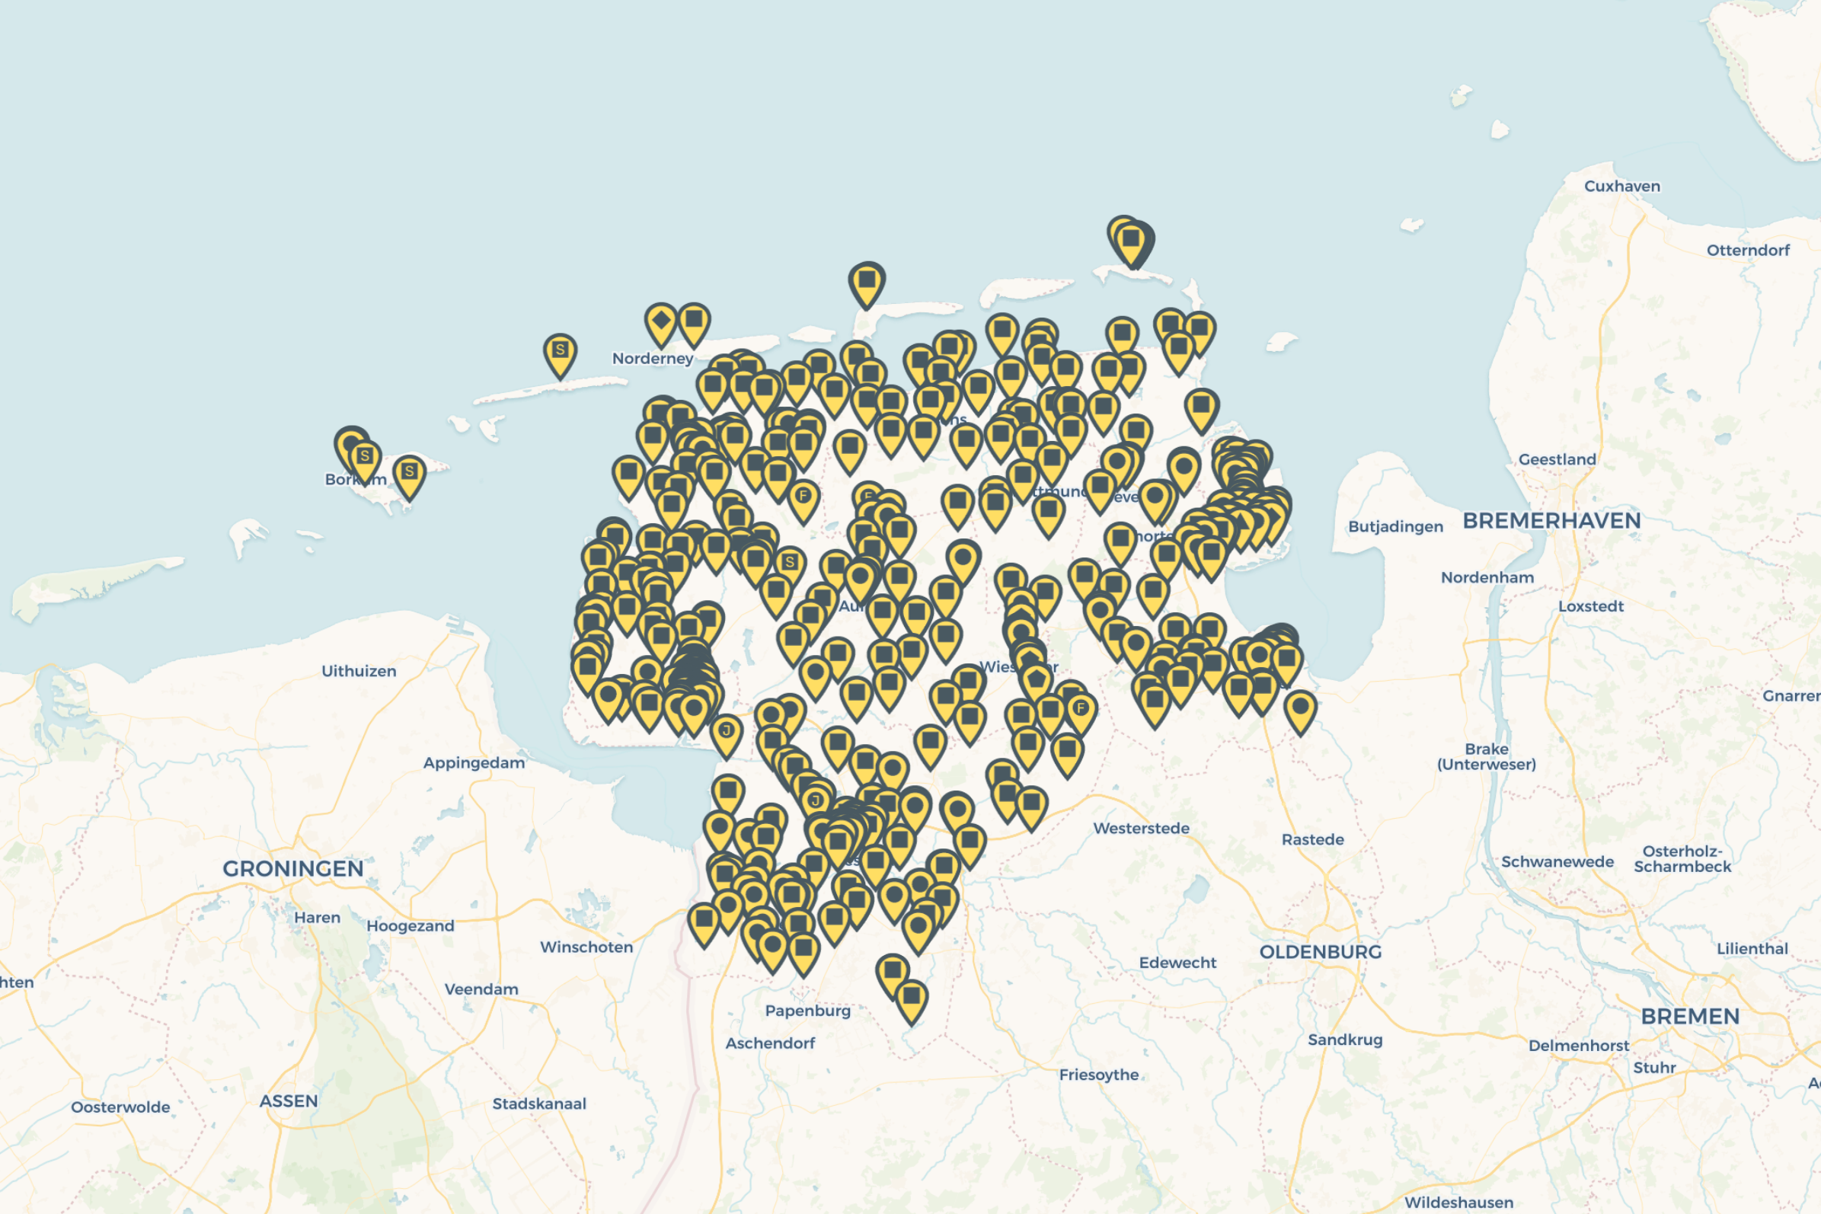Select the OLDENBURG city label
The height and width of the screenshot is (1214, 1821).
click(1320, 951)
